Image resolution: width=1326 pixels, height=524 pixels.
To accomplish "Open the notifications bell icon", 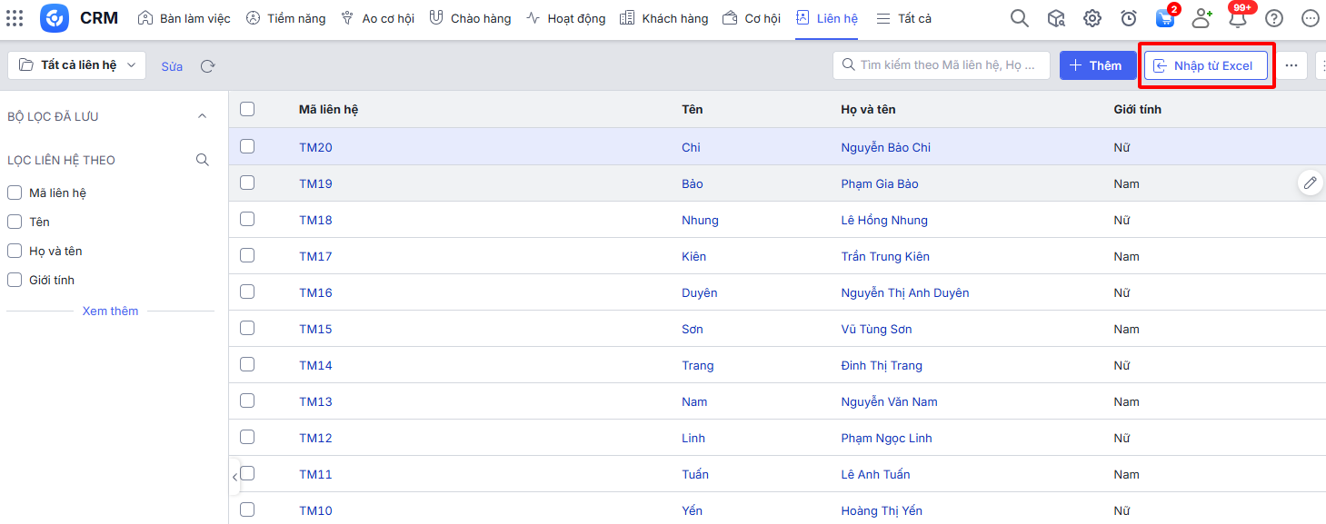I will click(x=1237, y=19).
